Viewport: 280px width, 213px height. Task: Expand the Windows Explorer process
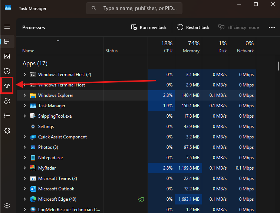point(24,95)
